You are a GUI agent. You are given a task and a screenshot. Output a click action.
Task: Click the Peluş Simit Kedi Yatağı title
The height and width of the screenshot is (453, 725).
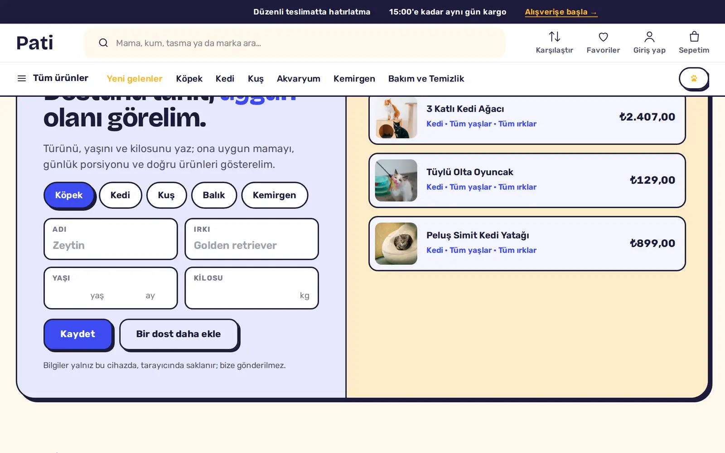click(x=478, y=235)
